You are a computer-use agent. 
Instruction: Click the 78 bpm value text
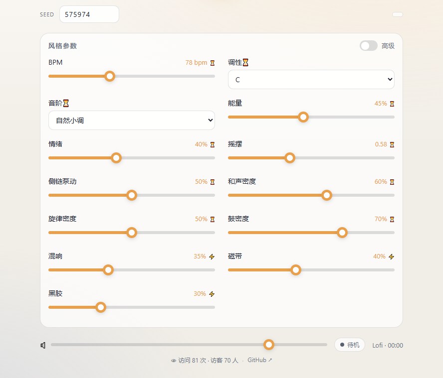click(x=197, y=63)
